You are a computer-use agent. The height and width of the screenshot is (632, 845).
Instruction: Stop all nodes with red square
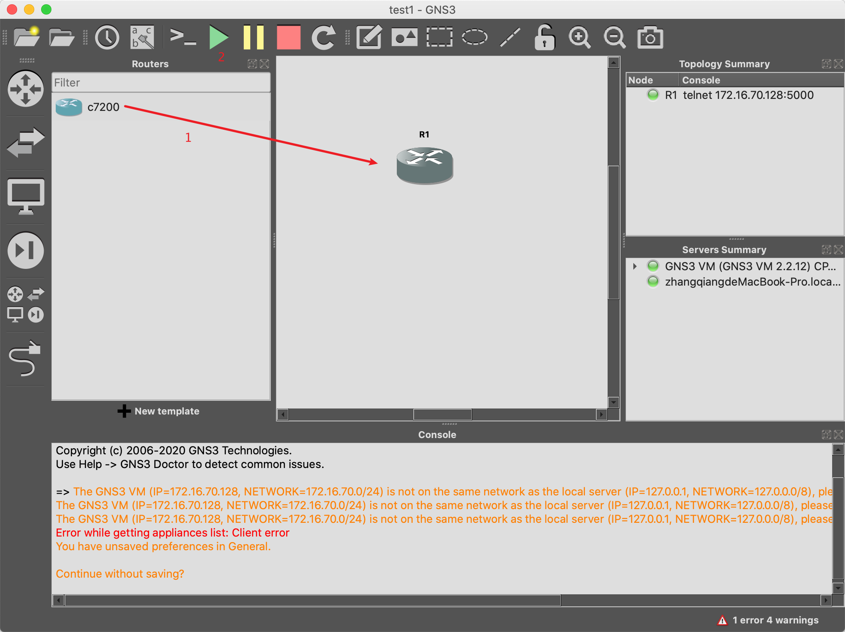(x=288, y=38)
